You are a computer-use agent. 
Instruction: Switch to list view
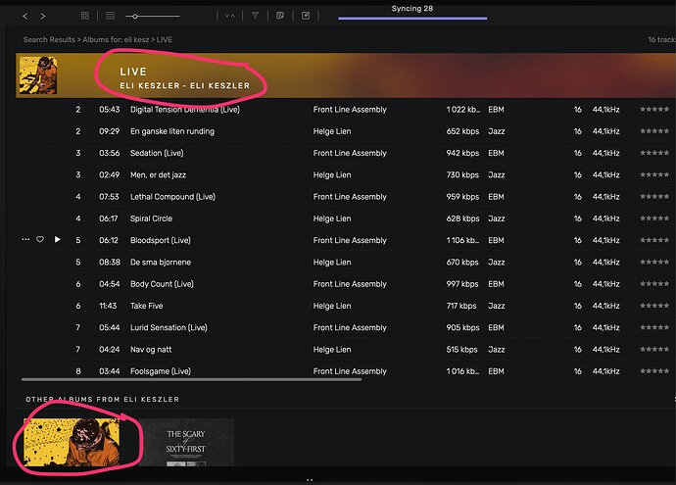click(110, 16)
